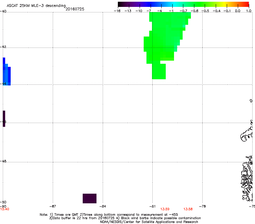Click the longitude label '-84'
This screenshot has width=255, height=224.
(103, 206)
